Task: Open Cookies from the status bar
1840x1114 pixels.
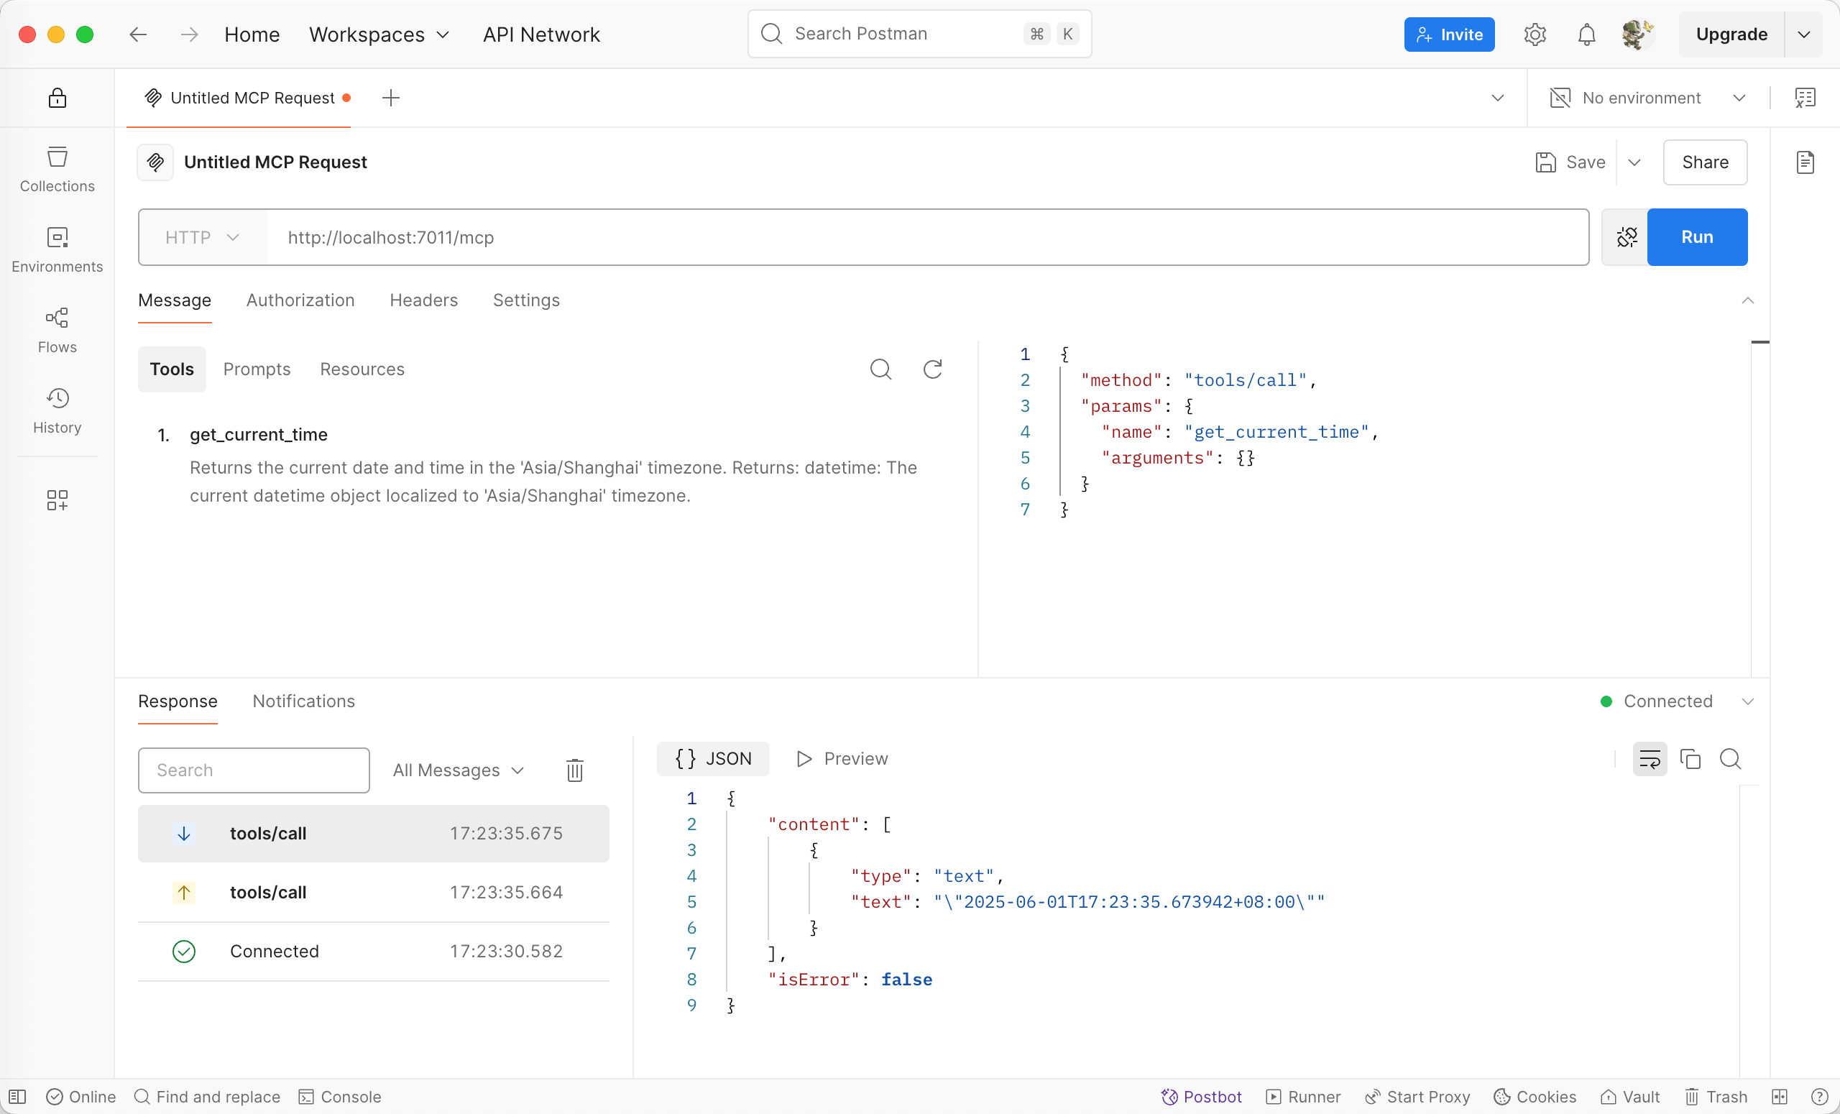Action: click(1535, 1097)
